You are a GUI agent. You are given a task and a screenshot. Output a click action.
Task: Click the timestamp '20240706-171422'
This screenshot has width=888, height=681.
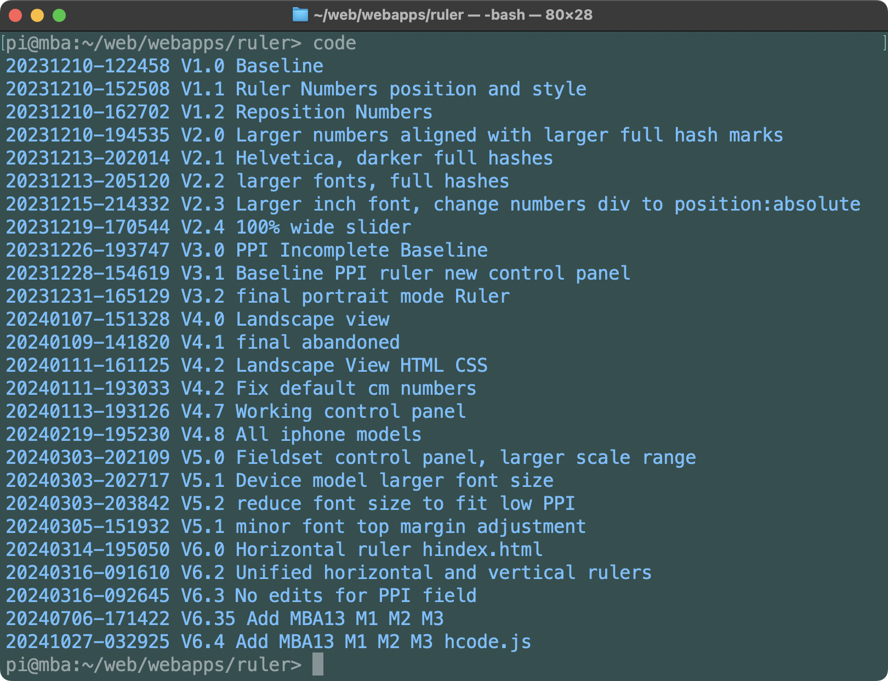[88, 618]
